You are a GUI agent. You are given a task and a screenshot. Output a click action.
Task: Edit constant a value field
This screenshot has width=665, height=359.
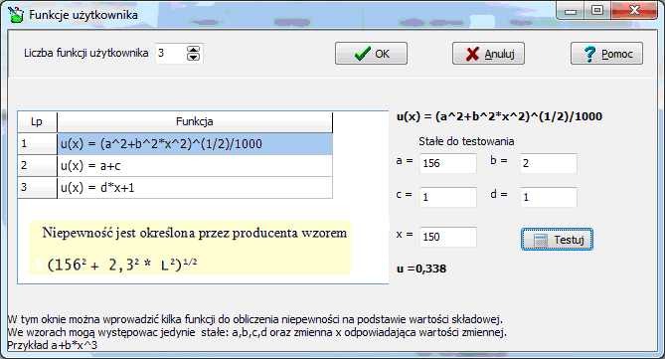(x=448, y=163)
